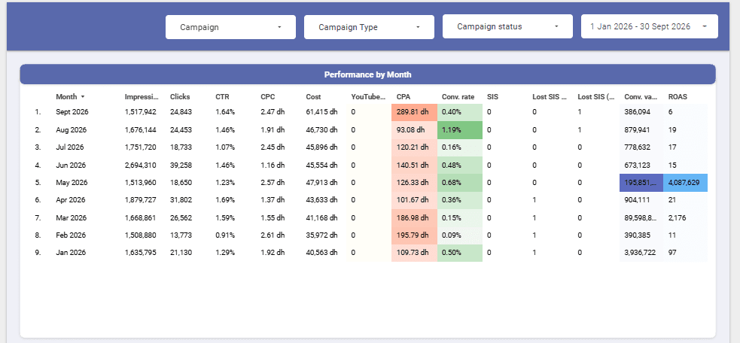Click the CTR value 1.69%
Image resolution: width=740 pixels, height=343 pixels.
coord(224,200)
